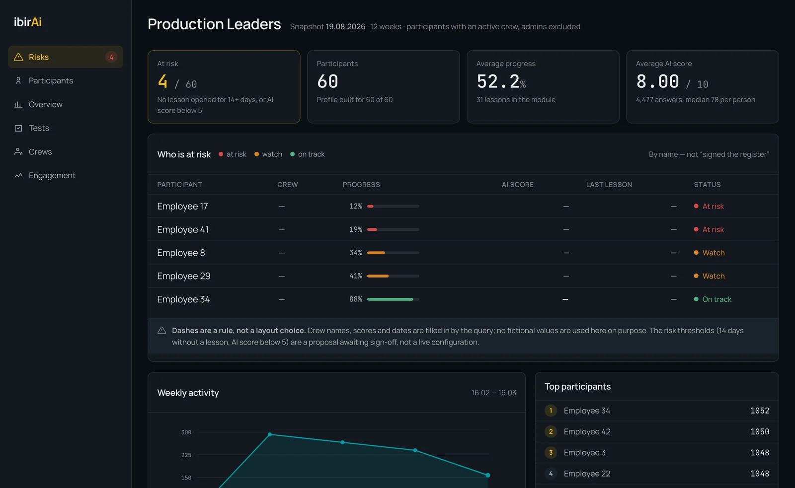Select Employee 34 in the risk table
Image resolution: width=795 pixels, height=488 pixels.
pos(184,299)
